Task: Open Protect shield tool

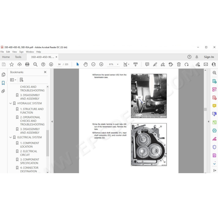Action: coord(214,147)
